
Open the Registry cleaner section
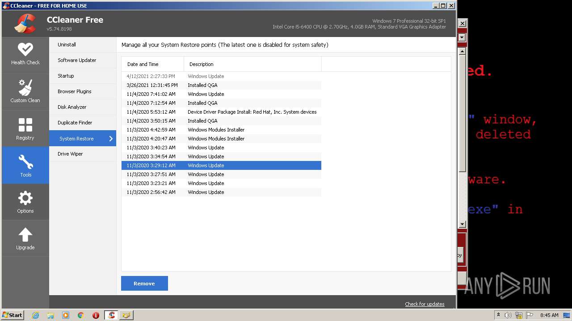(25, 128)
